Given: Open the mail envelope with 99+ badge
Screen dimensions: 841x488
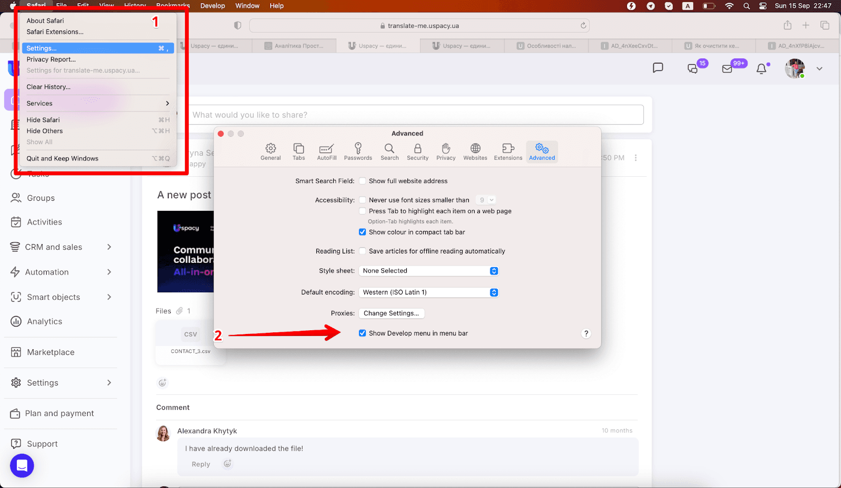Looking at the screenshot, I should click(x=727, y=69).
